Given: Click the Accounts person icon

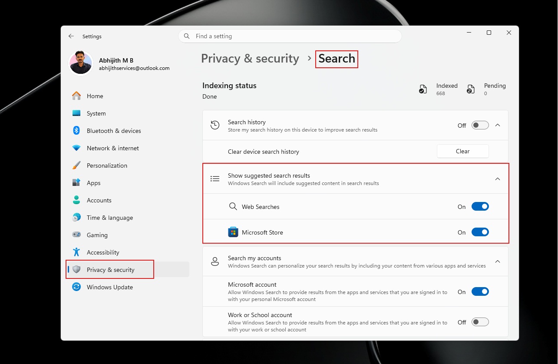Looking at the screenshot, I should pyautogui.click(x=76, y=200).
